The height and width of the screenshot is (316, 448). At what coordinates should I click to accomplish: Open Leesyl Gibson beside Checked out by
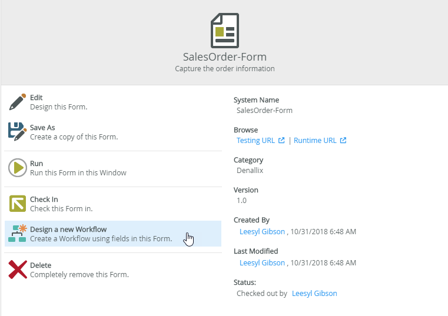click(314, 293)
